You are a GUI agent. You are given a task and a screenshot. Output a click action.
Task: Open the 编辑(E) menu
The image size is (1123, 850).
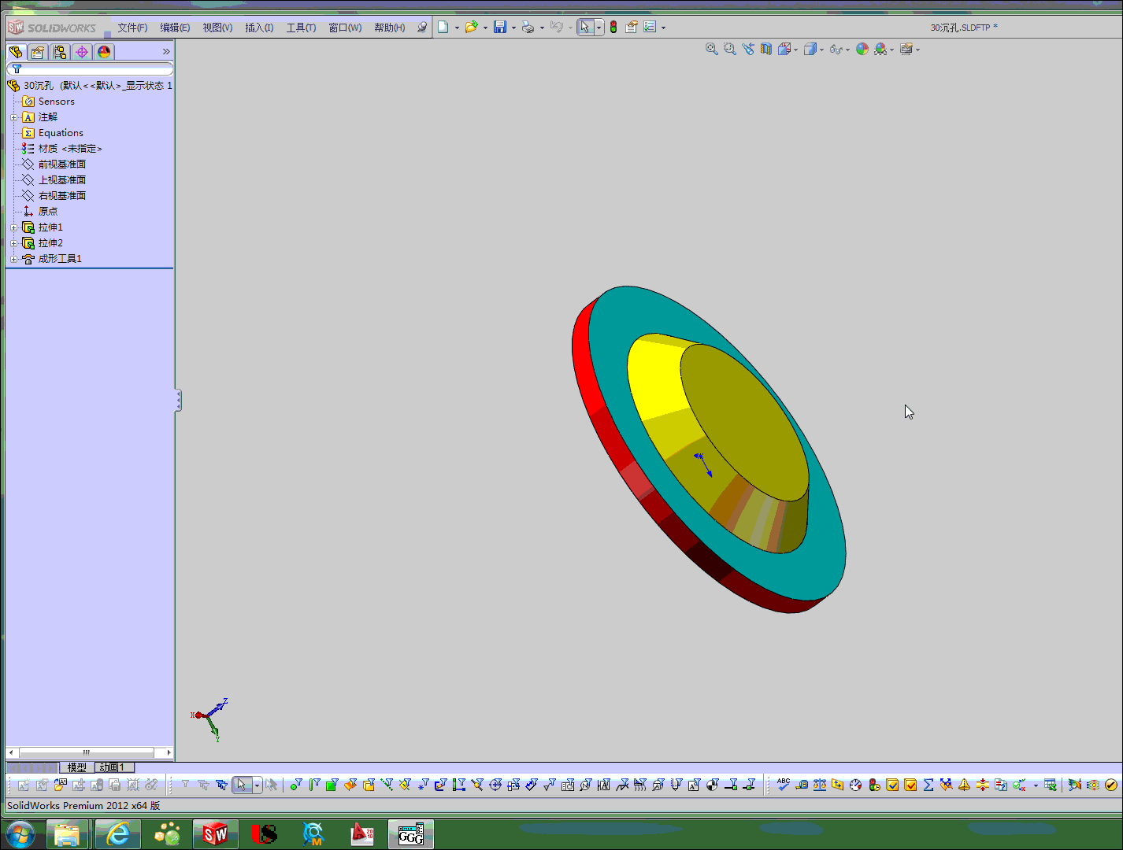tap(175, 28)
